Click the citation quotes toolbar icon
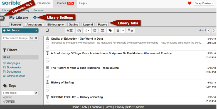This screenshot has height=109, width=217. click(x=130, y=31)
